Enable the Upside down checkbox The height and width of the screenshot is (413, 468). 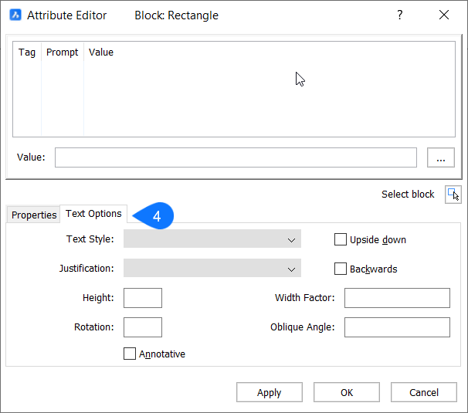341,240
